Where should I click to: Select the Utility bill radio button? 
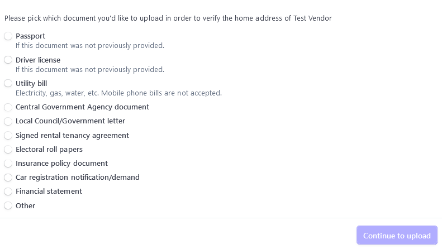8,83
